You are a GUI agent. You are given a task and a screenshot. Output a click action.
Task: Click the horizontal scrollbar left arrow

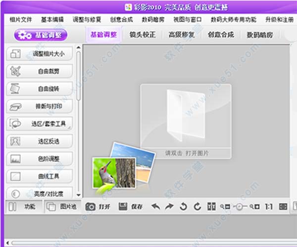pos(7,243)
